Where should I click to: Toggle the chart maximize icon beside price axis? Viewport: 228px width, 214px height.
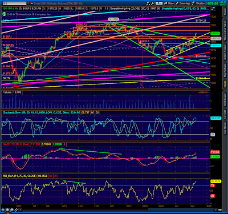213,9
